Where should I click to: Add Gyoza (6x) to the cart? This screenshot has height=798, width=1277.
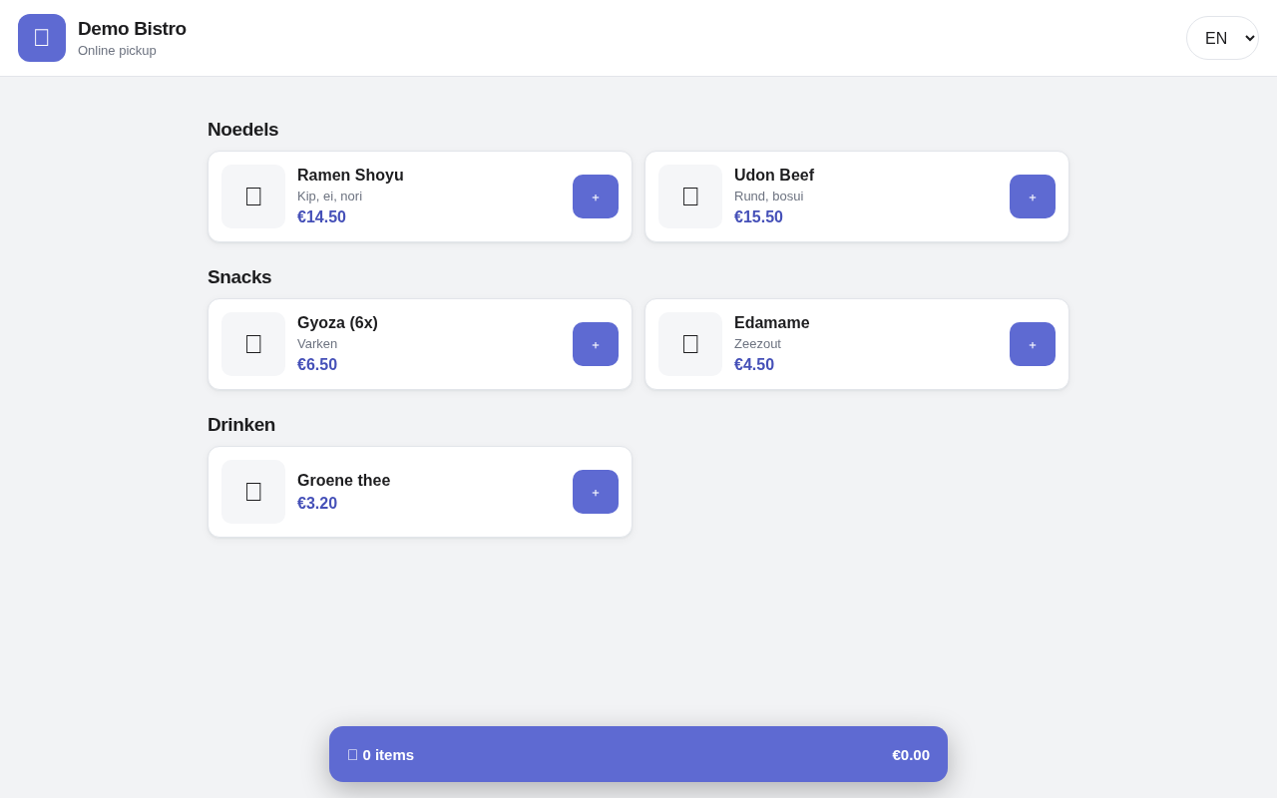point(596,344)
